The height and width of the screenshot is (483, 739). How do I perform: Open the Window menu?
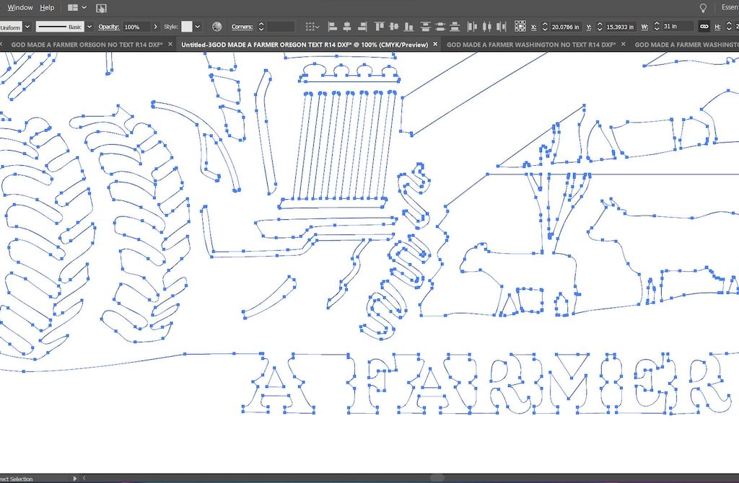coord(20,7)
